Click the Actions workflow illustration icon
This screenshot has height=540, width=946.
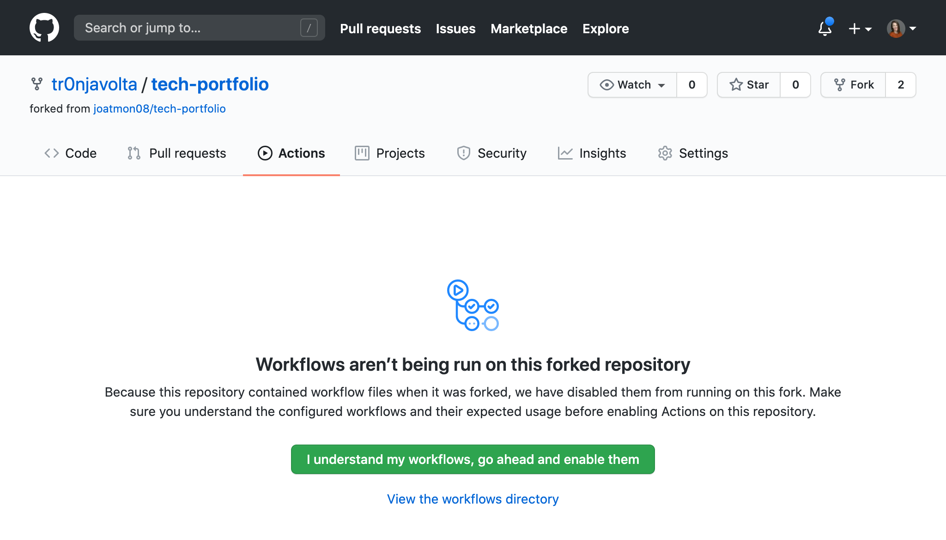(x=473, y=305)
